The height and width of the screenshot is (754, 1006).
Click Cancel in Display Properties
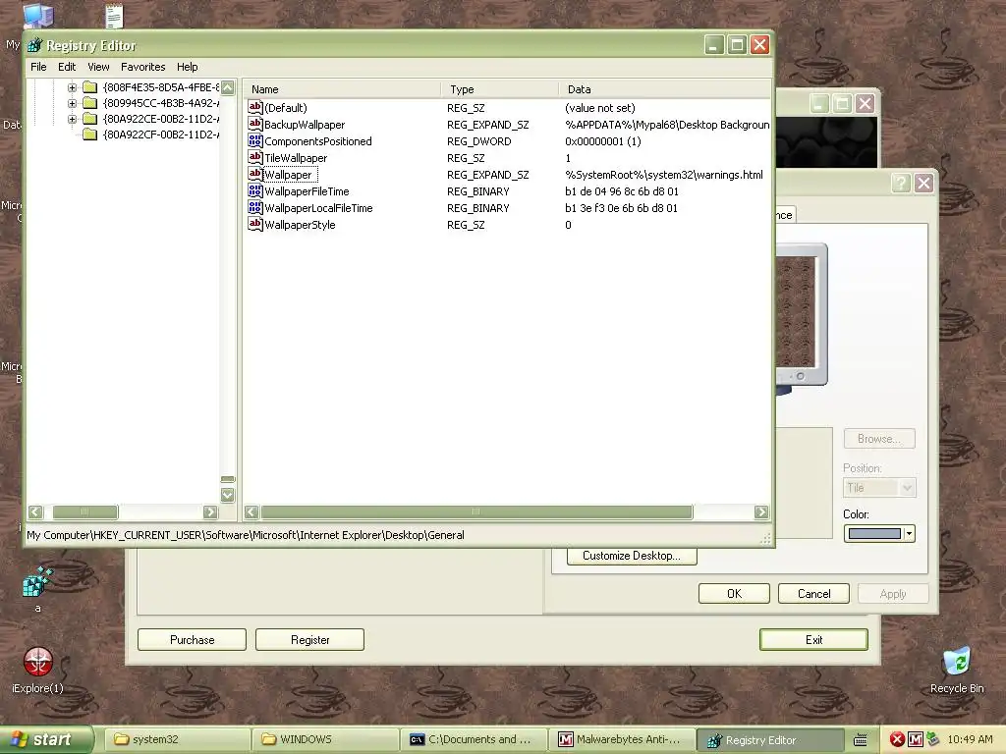[x=814, y=594]
